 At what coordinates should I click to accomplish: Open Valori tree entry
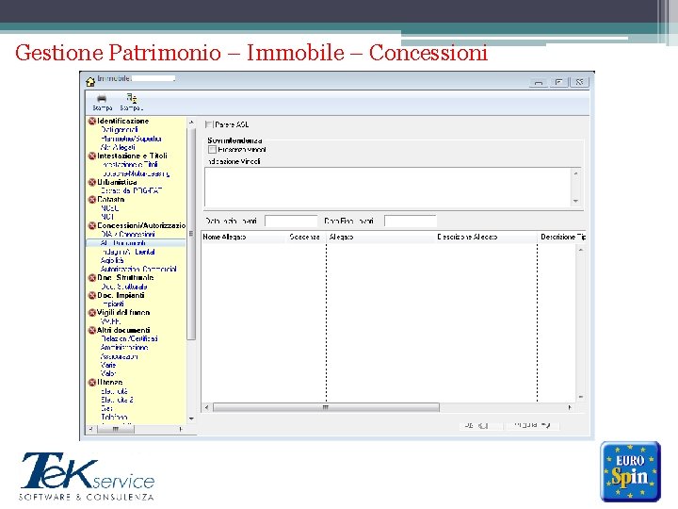tap(108, 373)
